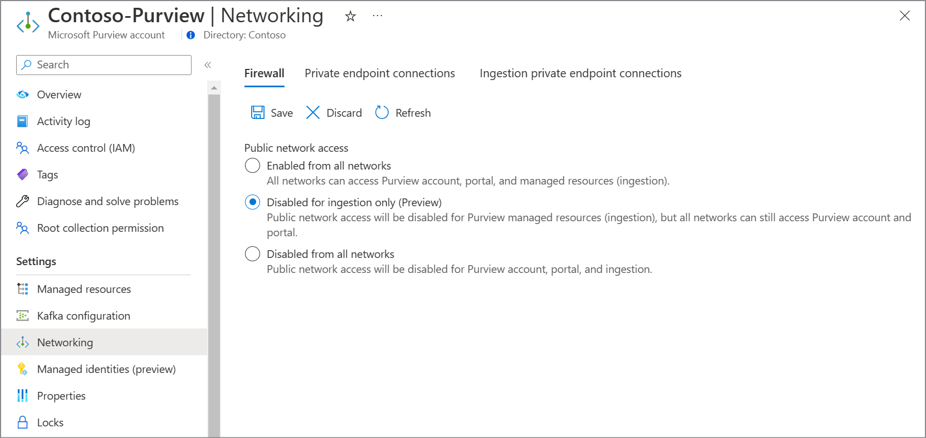Click the Locks padlock icon
Viewport: 926px width, 438px height.
(22, 422)
